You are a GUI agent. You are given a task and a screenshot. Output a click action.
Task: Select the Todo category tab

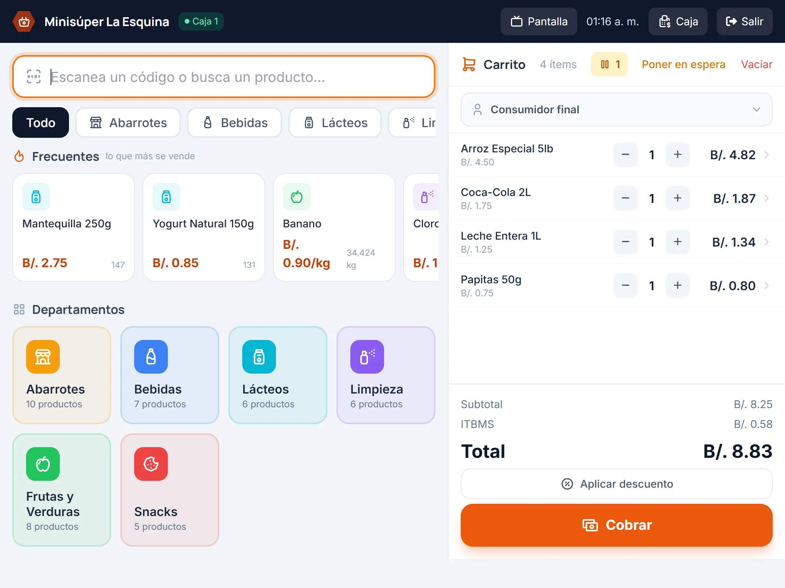pyautogui.click(x=41, y=122)
